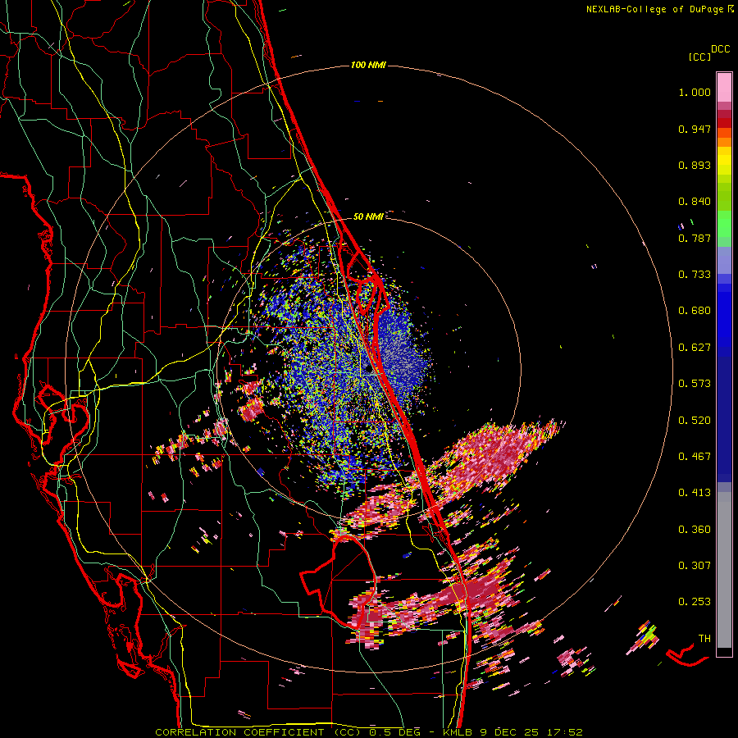Click the 0.627 legend value

695,348
